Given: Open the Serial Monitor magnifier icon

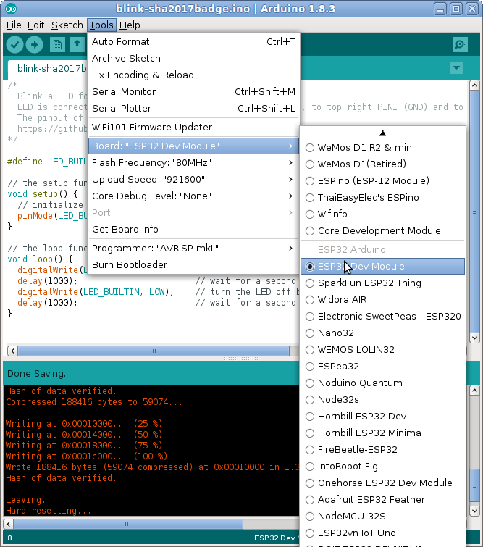Looking at the screenshot, I should tap(460, 45).
